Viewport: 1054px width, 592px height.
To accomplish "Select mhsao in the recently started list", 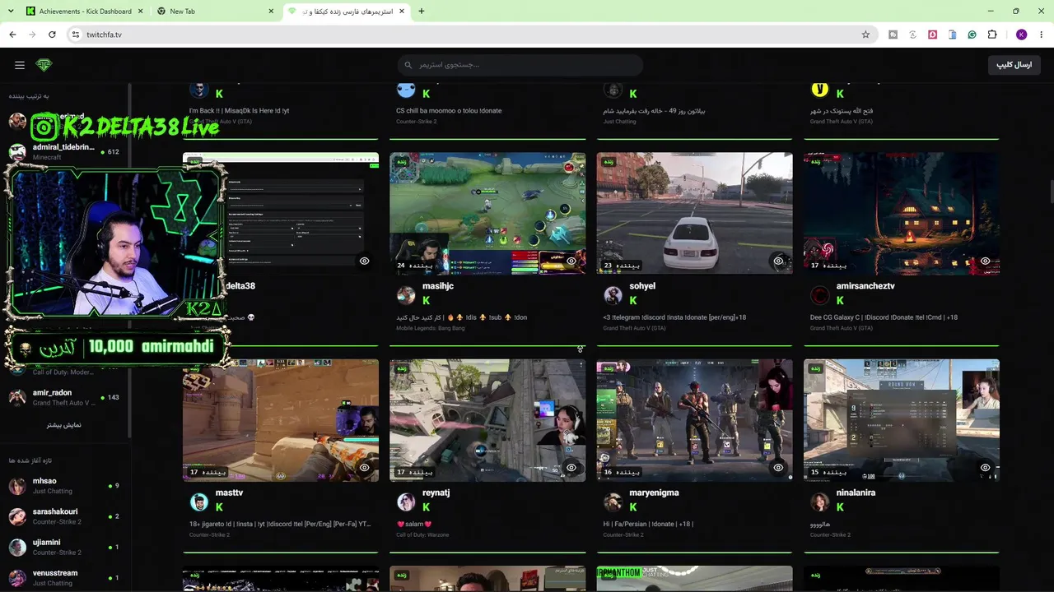I will click(64, 486).
